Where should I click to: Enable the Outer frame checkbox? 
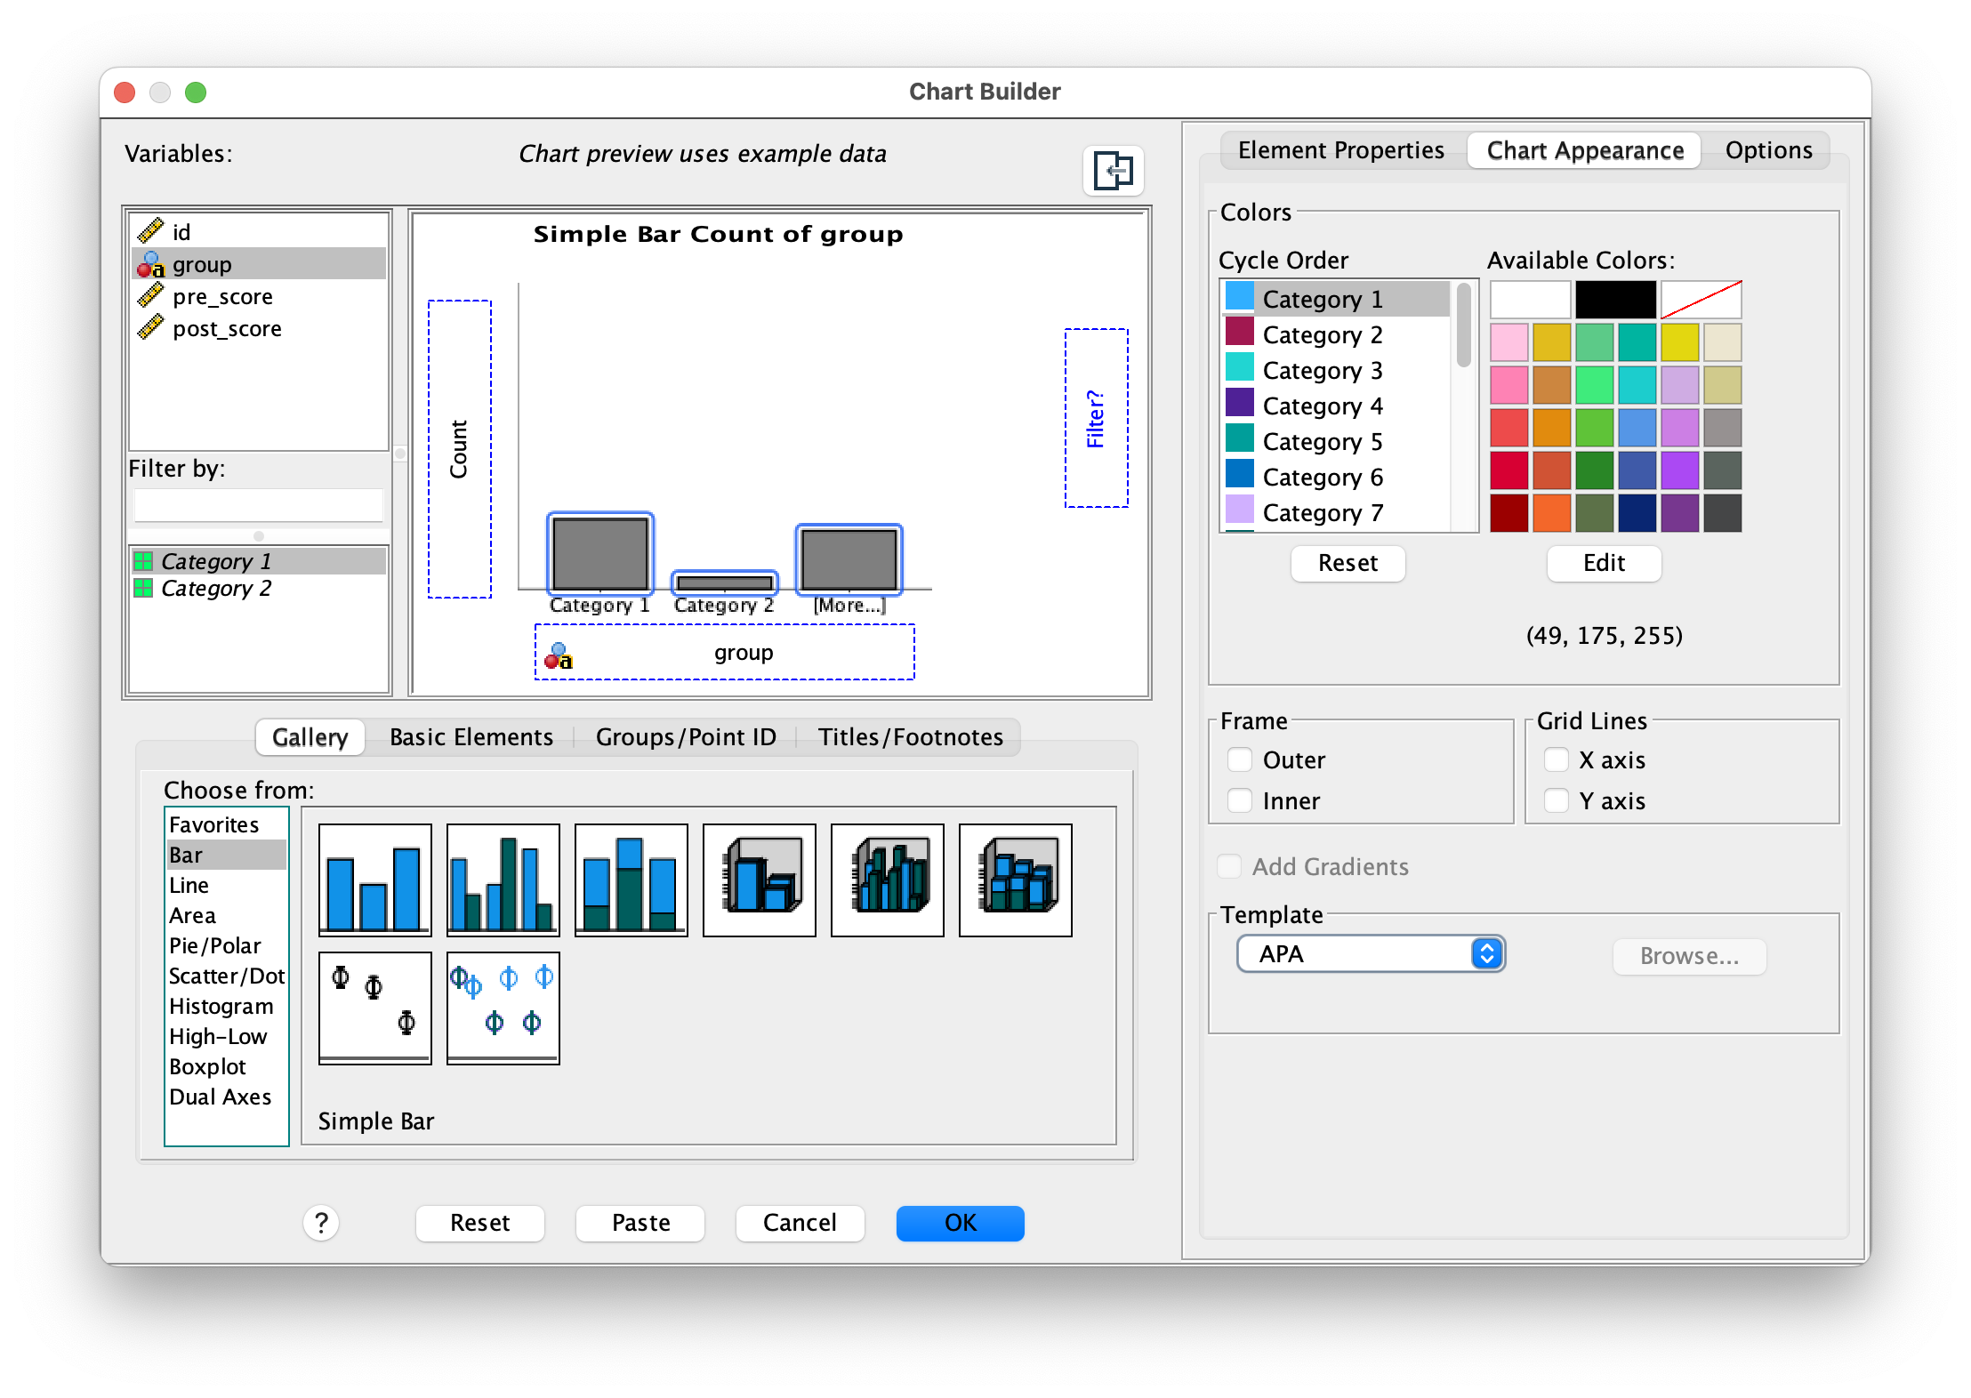pos(1240,759)
